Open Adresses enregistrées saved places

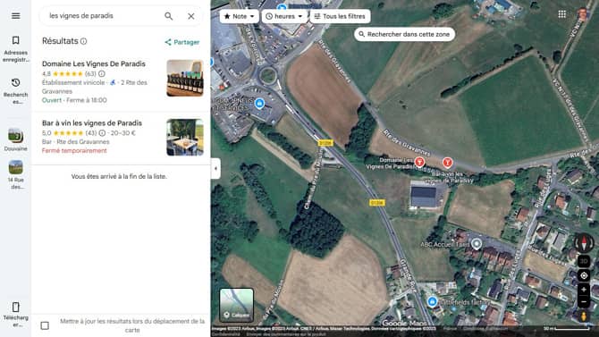click(16, 49)
